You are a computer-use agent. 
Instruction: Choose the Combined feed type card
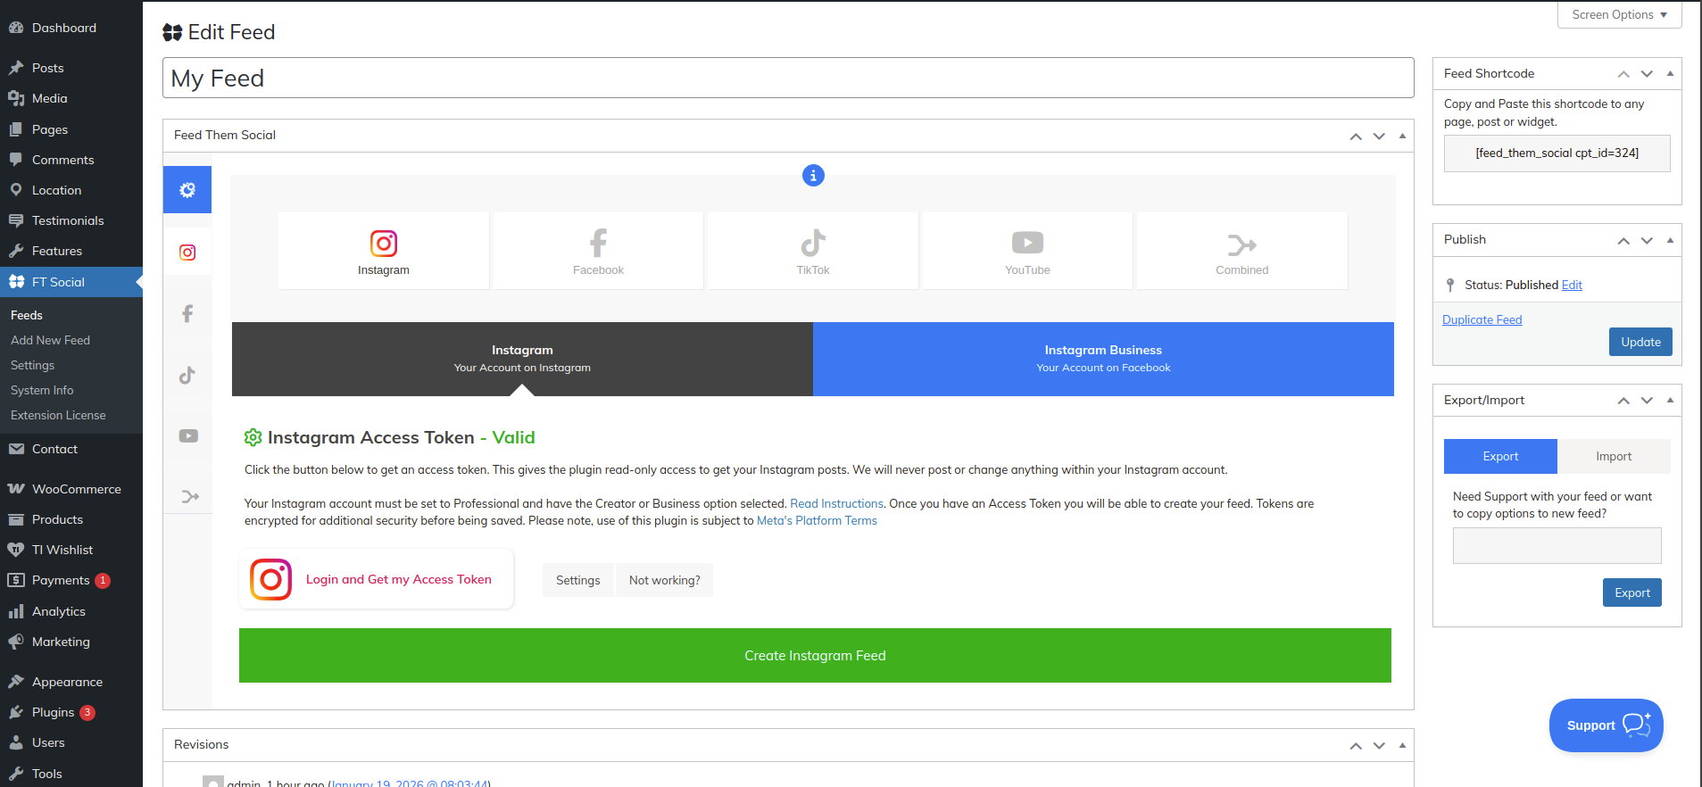[x=1241, y=251]
